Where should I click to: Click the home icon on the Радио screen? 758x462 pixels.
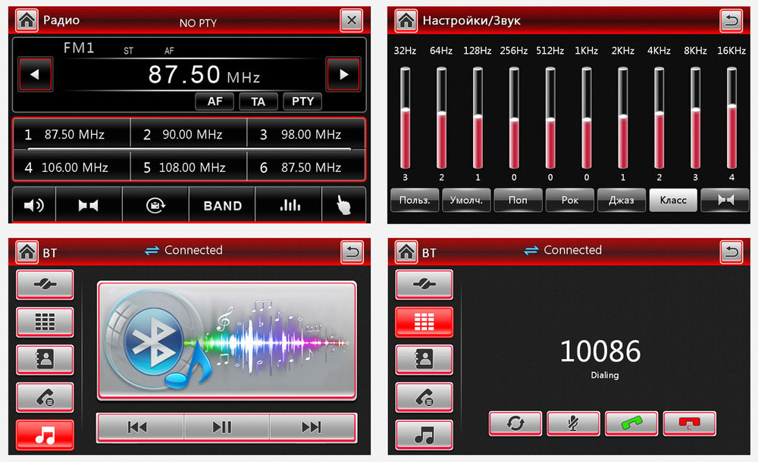(x=27, y=20)
